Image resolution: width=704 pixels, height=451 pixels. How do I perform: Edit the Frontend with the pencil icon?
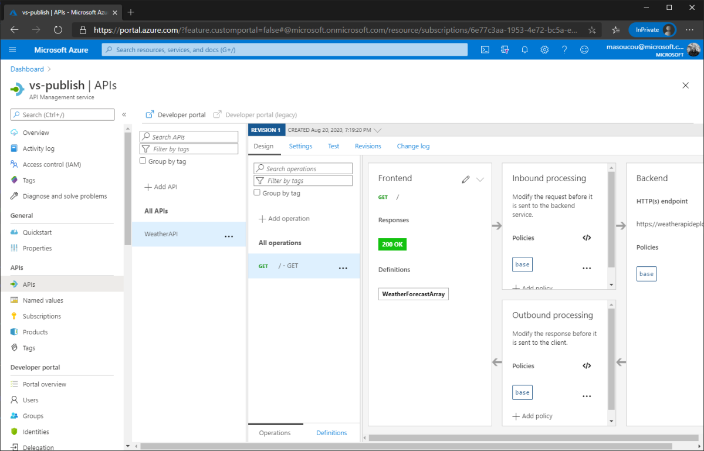466,179
